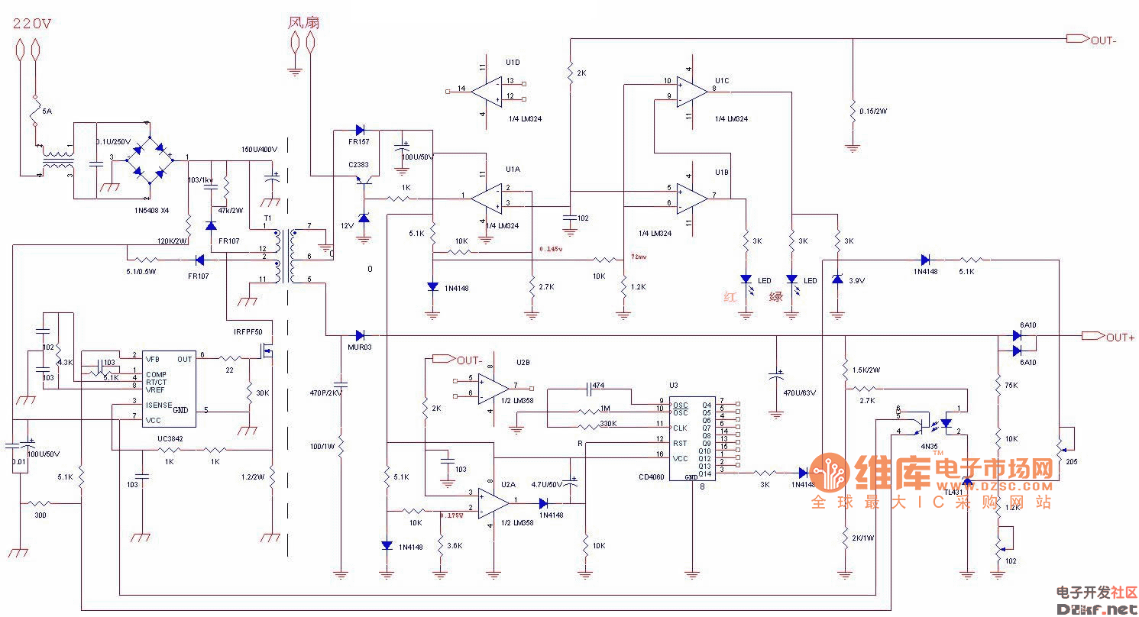Click the 30K resistor label
Screen dimensions: 1139x617
(x=263, y=393)
